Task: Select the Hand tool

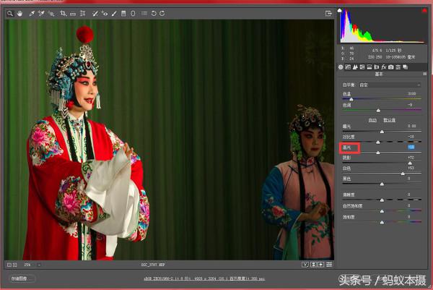Action: click(20, 13)
